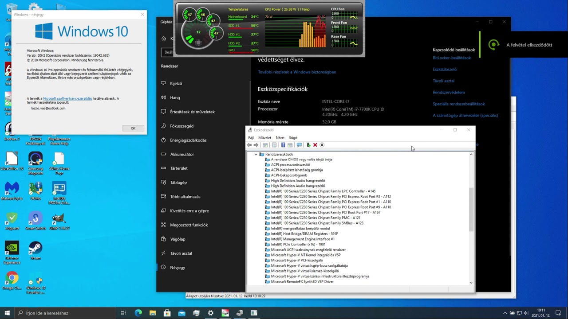The height and width of the screenshot is (319, 568).
Task: Open the Súgó menu in Eszközkezelő
Action: click(x=293, y=138)
